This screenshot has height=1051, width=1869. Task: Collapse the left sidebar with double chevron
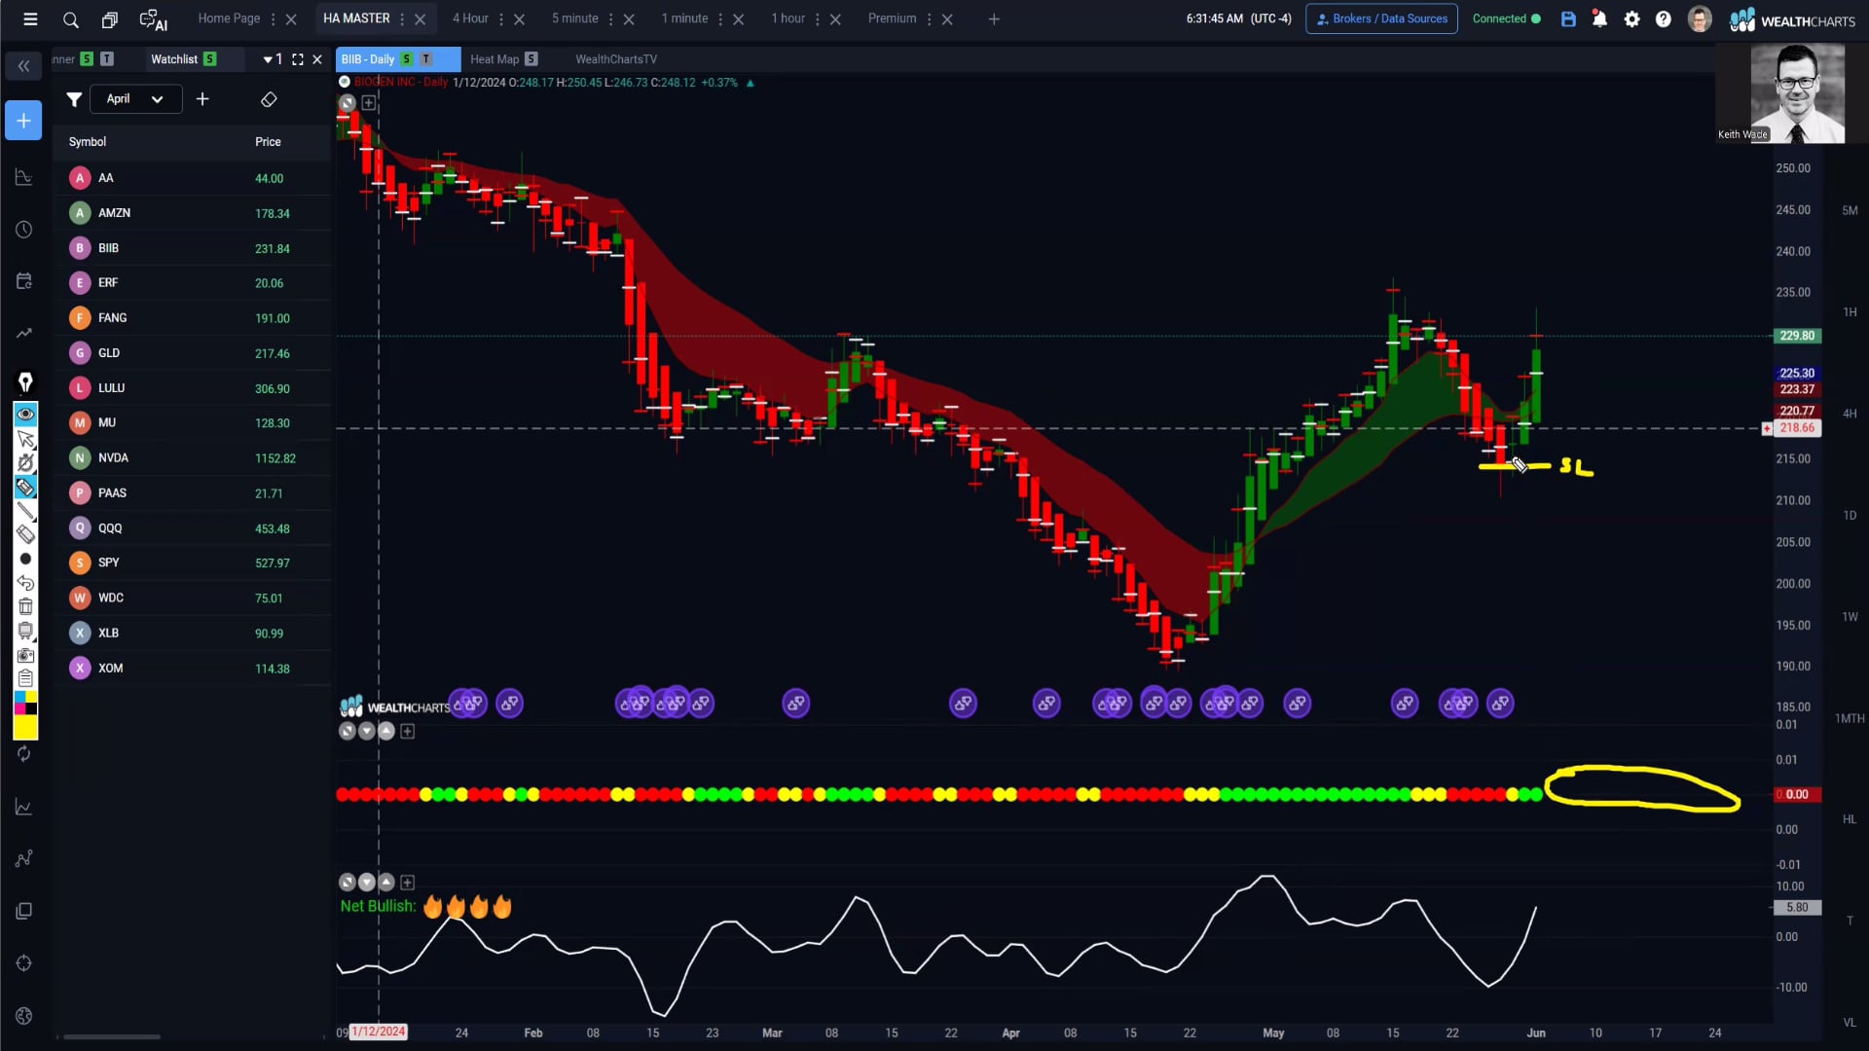click(x=24, y=66)
